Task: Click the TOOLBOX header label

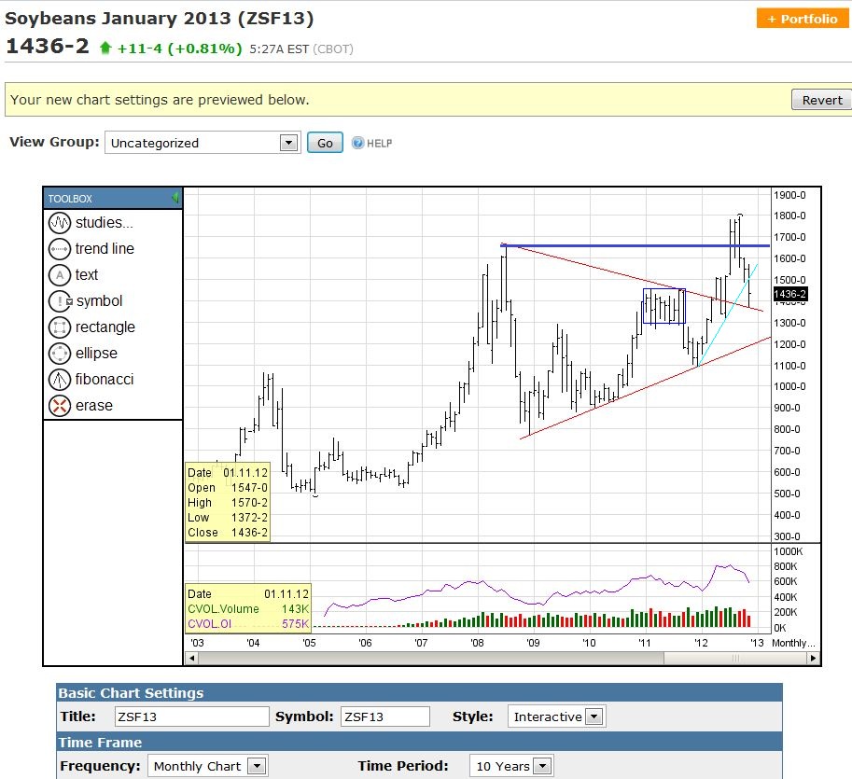Action: pyautogui.click(x=70, y=199)
